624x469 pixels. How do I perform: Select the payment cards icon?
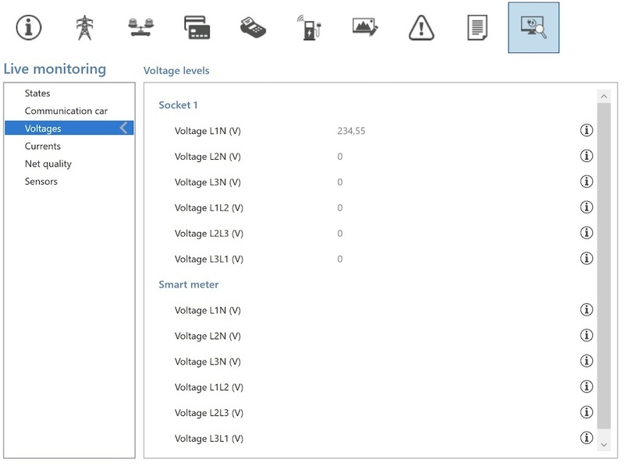pos(197,27)
